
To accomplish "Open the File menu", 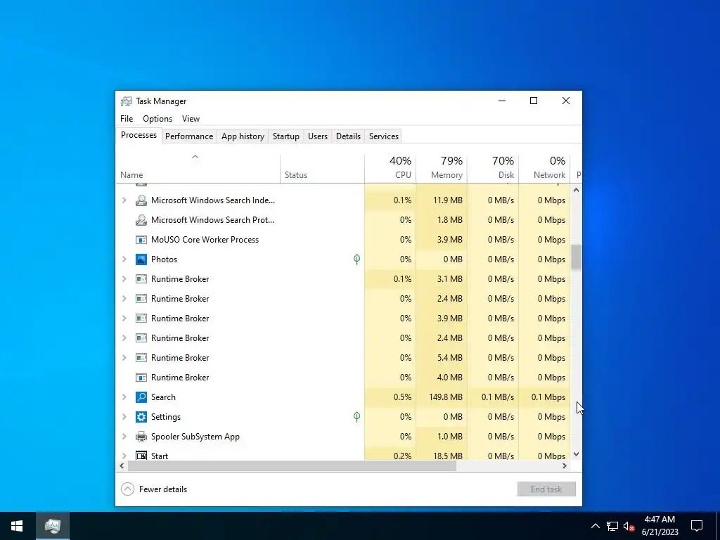I will pos(127,119).
